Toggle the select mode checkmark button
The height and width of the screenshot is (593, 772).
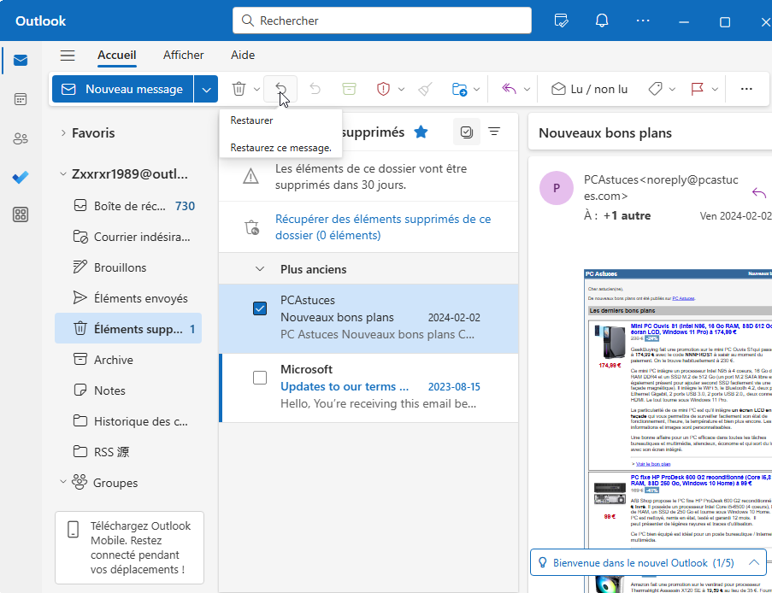point(466,132)
